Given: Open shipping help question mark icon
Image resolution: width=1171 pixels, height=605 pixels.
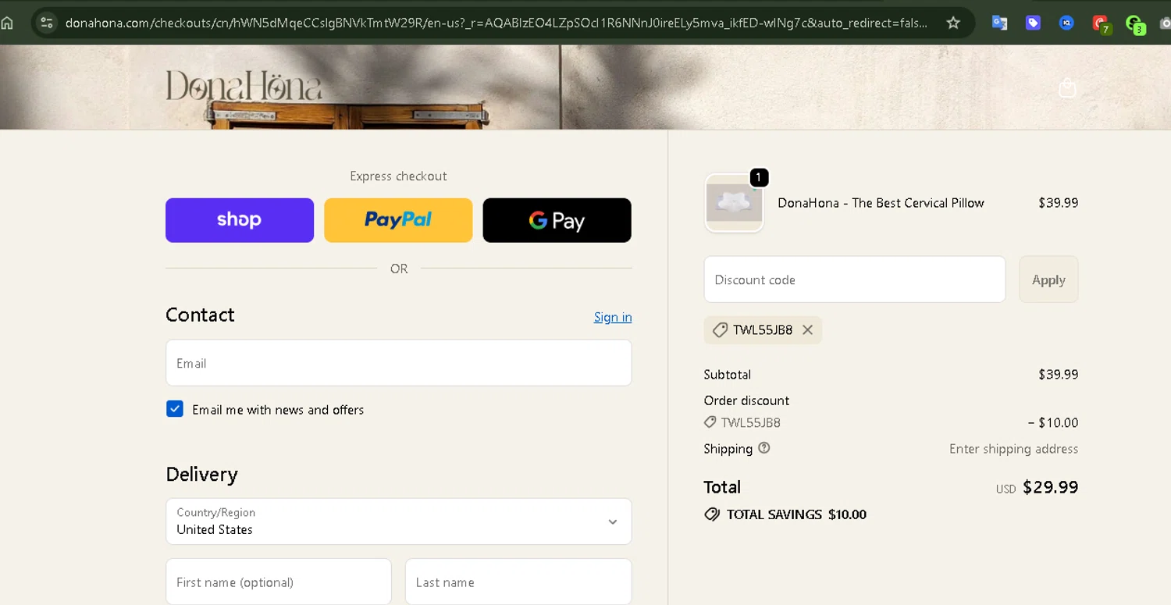Looking at the screenshot, I should [764, 448].
